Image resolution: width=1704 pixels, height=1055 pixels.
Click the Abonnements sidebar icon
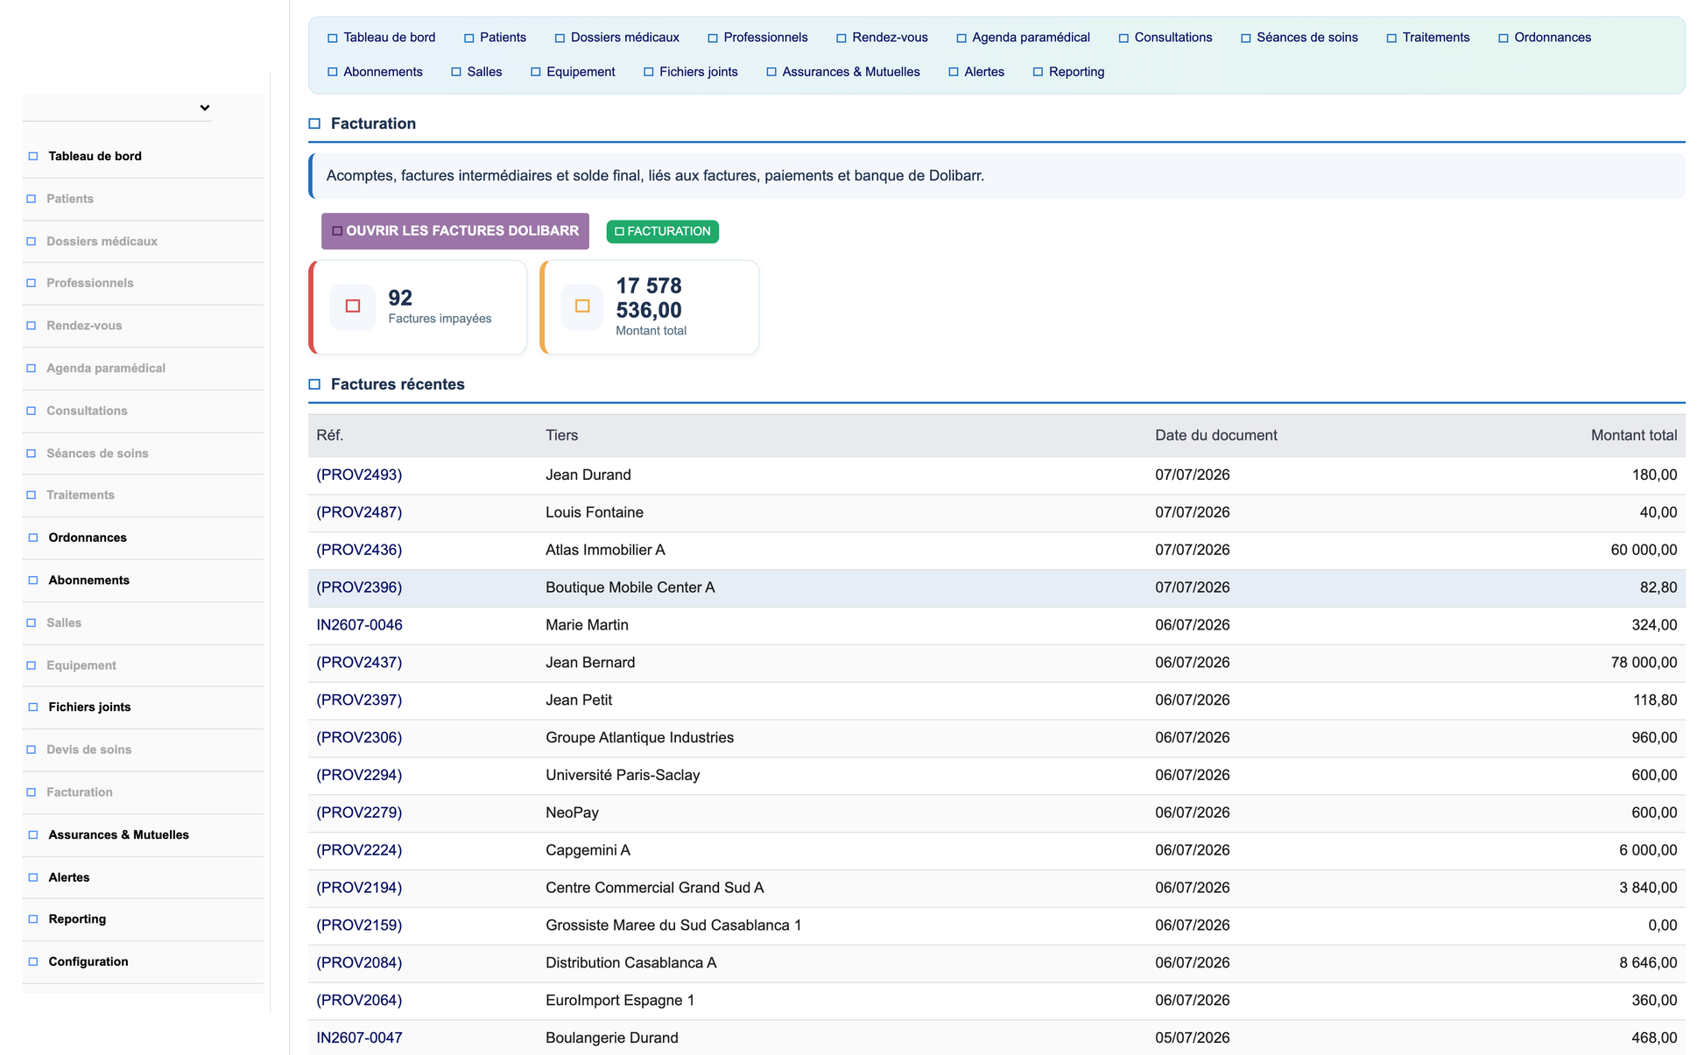[33, 580]
